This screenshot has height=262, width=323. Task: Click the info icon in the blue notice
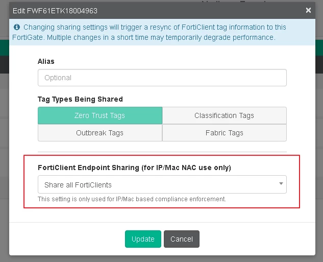click(17, 27)
